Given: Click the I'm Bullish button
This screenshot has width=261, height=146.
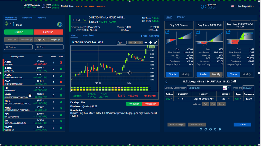Looking at the screenshot, I should pyautogui.click(x=134, y=104).
